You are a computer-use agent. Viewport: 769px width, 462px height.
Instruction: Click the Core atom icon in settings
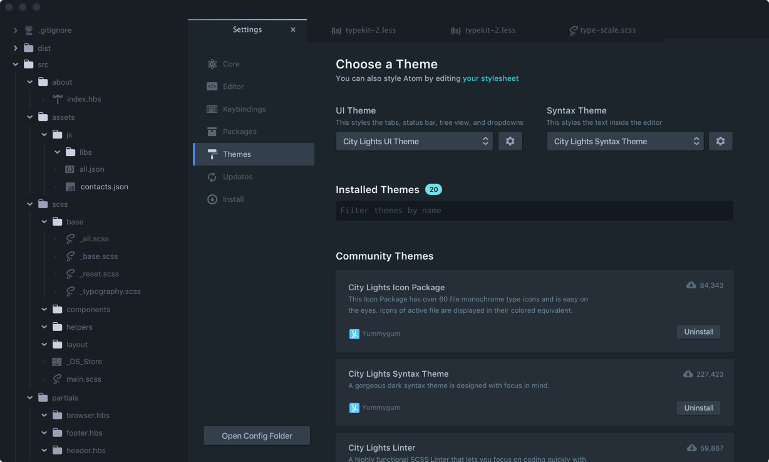click(x=212, y=64)
